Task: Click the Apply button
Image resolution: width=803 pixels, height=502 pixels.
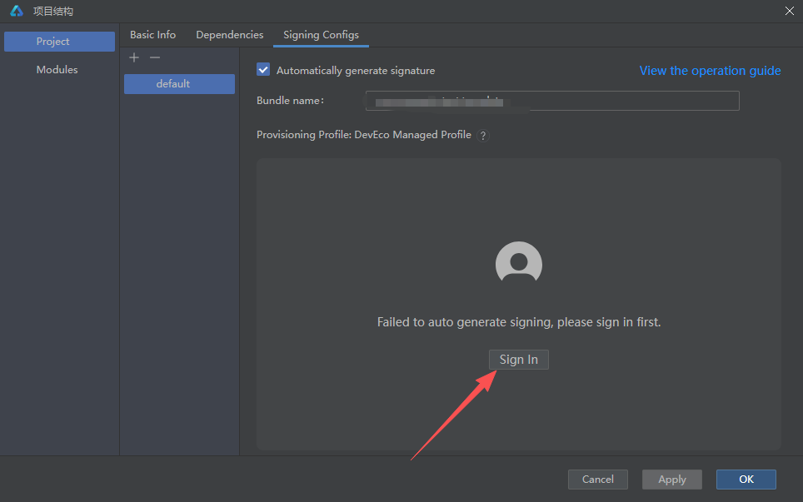Action: pos(672,480)
